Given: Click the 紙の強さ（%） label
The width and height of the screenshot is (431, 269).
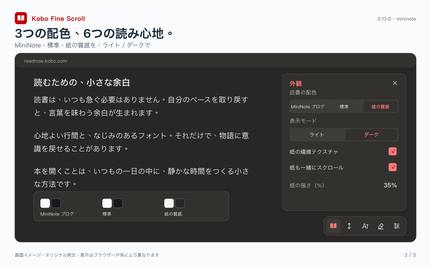Looking at the screenshot, I should [307, 185].
